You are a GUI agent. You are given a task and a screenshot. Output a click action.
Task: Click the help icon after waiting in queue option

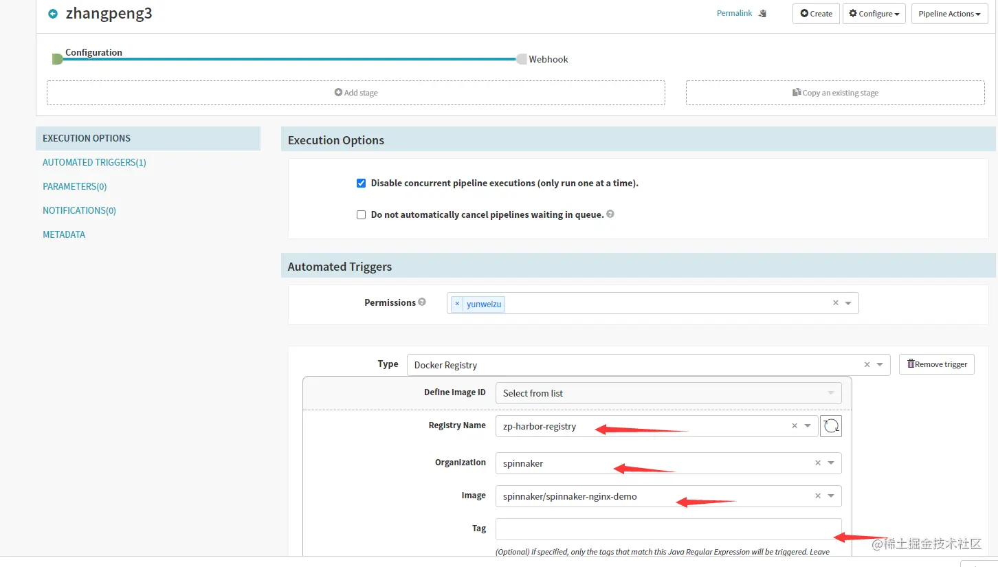point(610,214)
